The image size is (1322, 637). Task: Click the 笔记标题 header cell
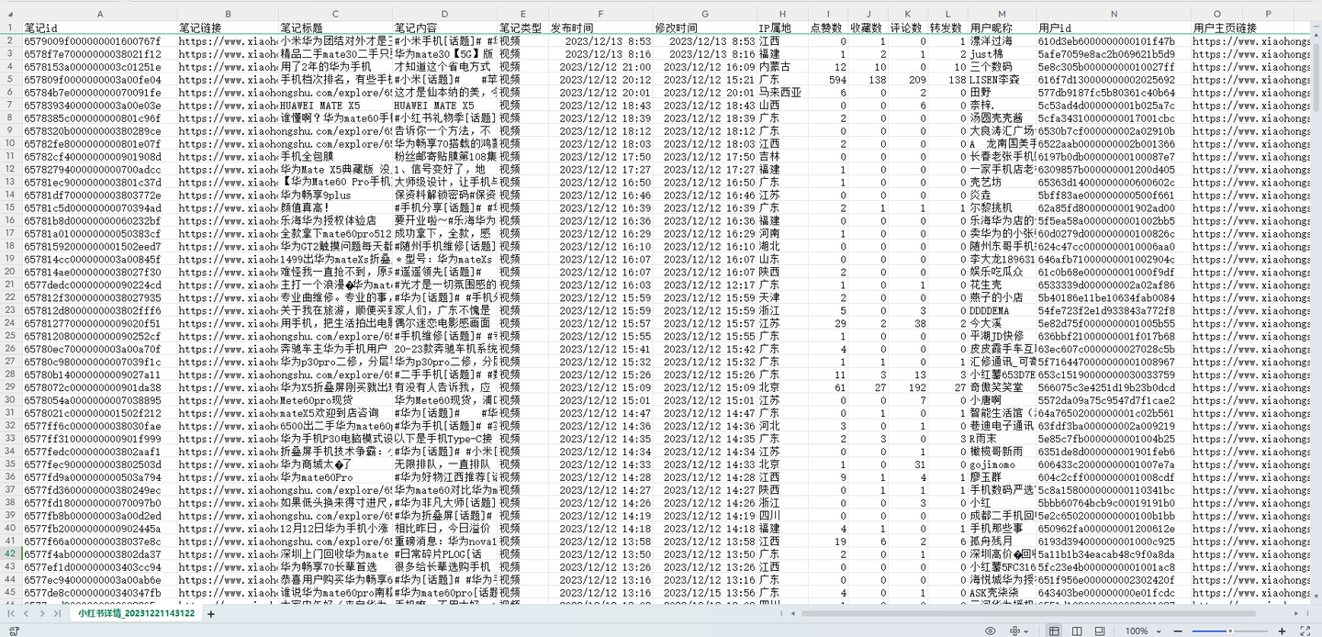pyautogui.click(x=336, y=28)
